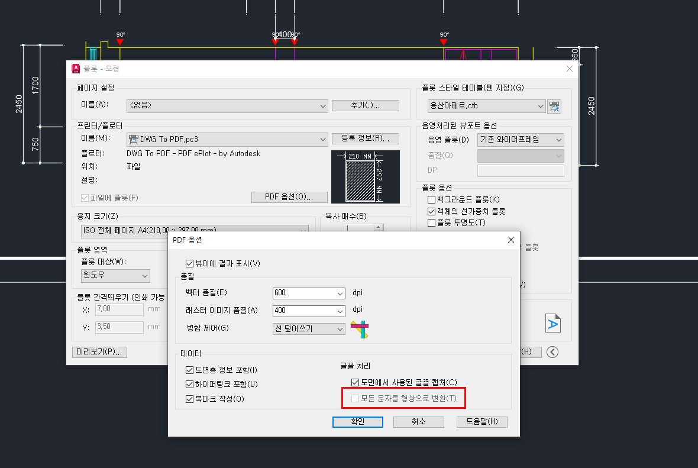Open the plot style table editor icon
Viewport: 698px width, 468px height.
(554, 106)
